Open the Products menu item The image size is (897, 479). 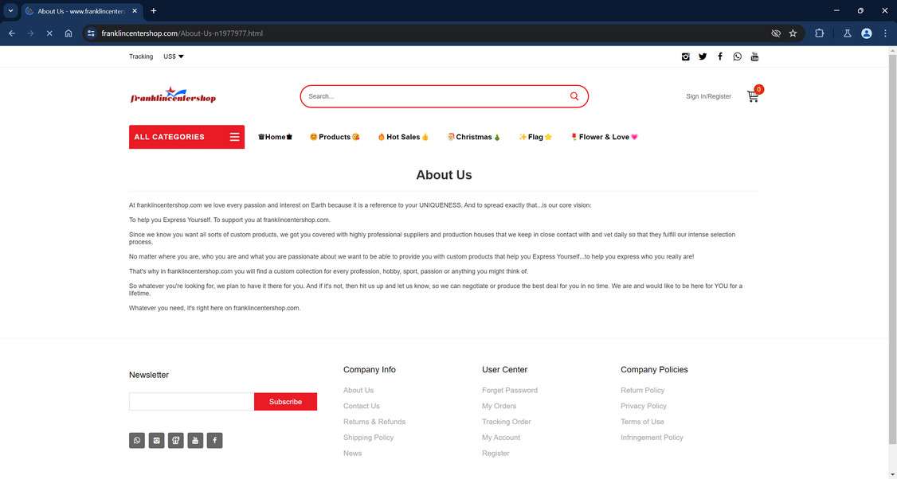tap(335, 137)
